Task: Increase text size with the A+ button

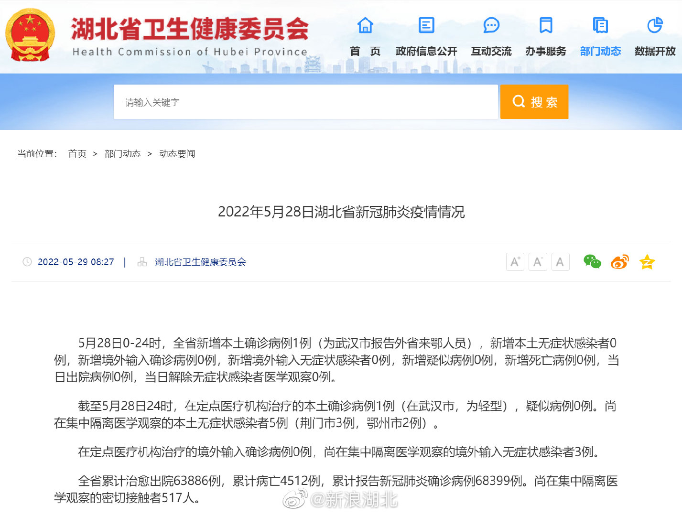Action: [x=515, y=262]
